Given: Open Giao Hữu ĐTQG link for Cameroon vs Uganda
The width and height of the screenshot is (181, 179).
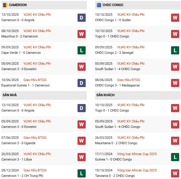Looking at the screenshot, I should [x=35, y=138].
